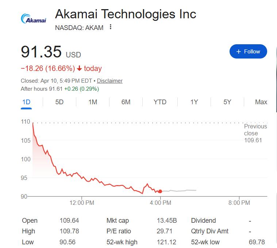
Task: Open the three-dot more options menu
Action: pos(111,27)
